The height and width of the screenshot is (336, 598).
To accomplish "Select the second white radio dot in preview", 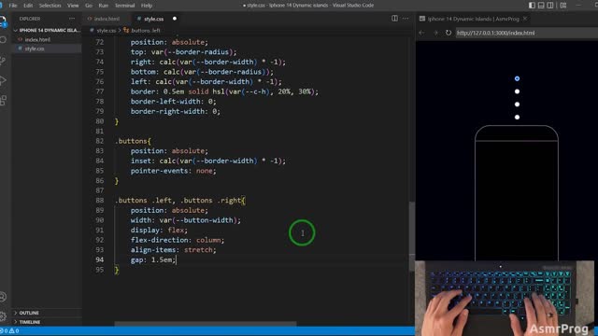I will pos(517,91).
